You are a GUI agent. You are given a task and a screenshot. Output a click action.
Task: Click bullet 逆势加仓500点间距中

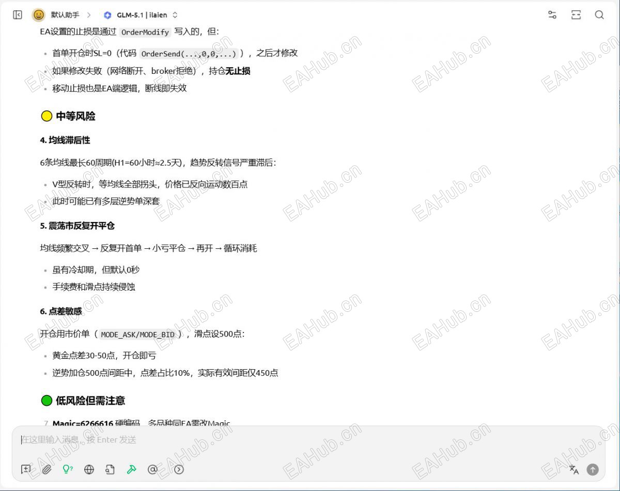(165, 373)
